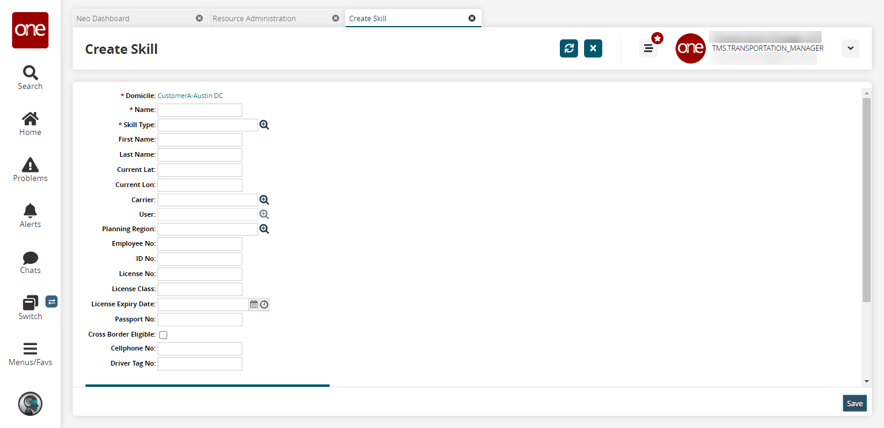Open User lookup magnifier
Image resolution: width=884 pixels, height=428 pixels.
click(264, 214)
